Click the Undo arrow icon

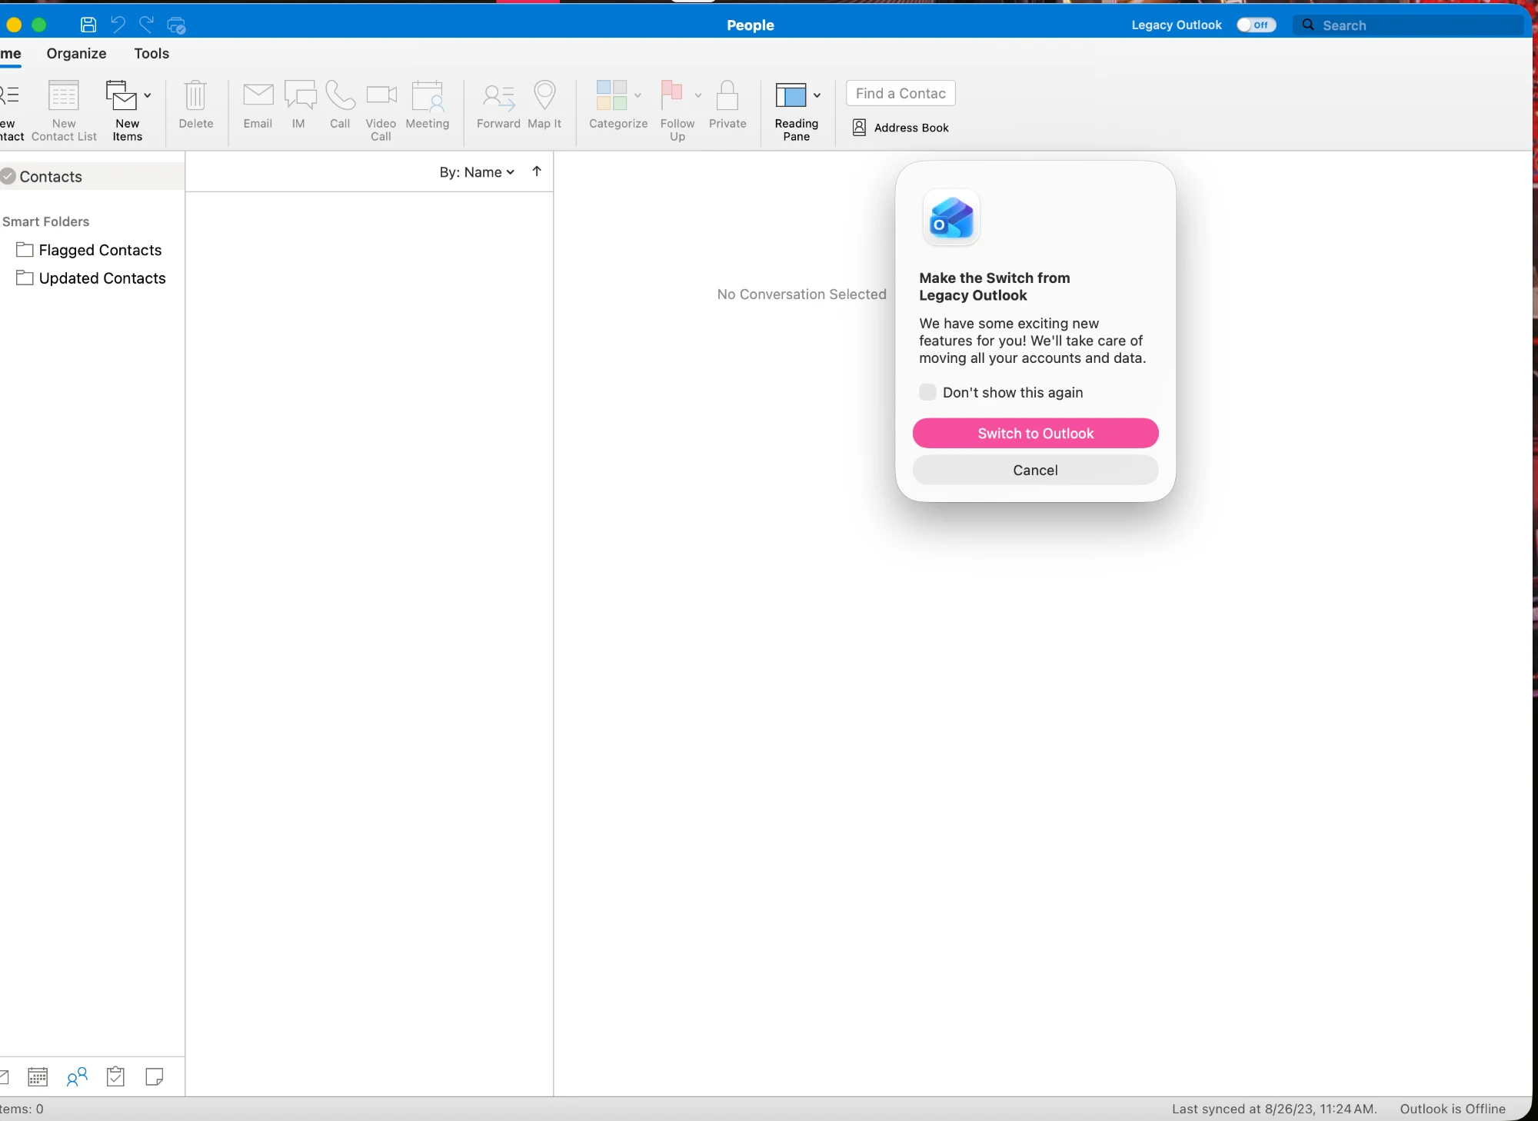[118, 25]
